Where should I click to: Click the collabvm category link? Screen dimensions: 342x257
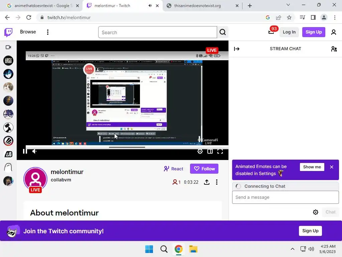click(61, 180)
